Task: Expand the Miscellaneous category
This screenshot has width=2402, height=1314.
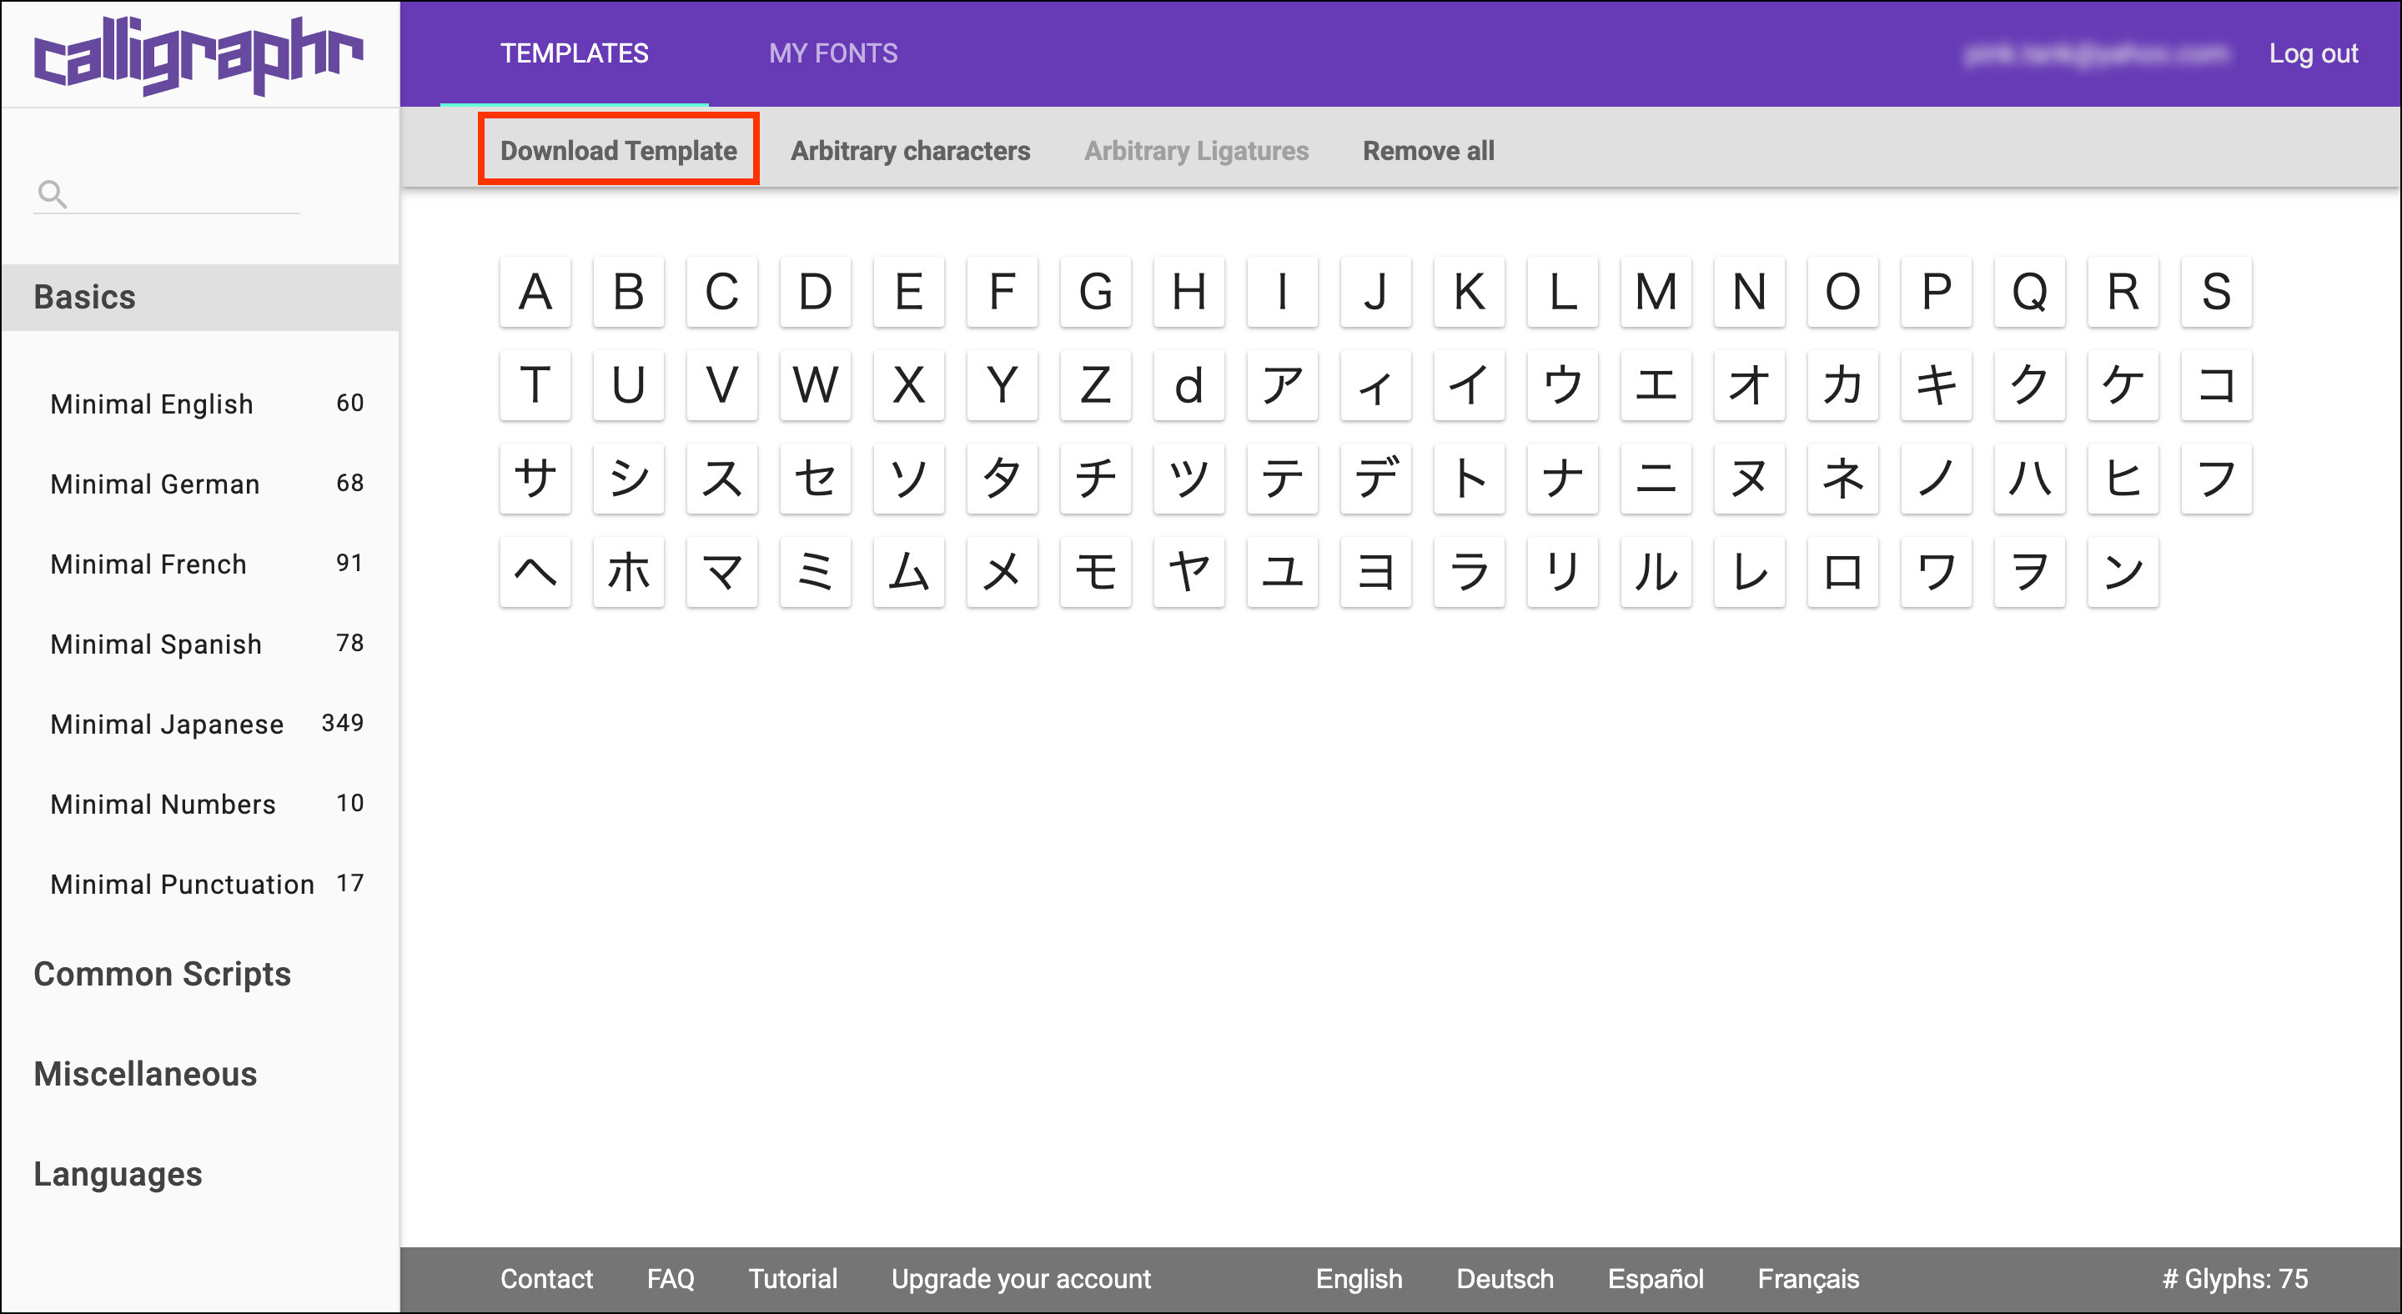Action: pos(145,1074)
